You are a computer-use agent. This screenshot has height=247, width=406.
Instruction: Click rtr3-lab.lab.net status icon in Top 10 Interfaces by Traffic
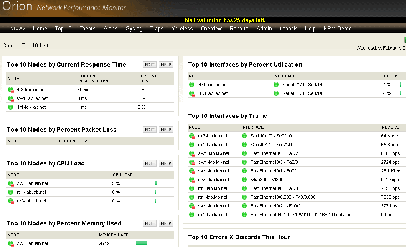pos(191,135)
